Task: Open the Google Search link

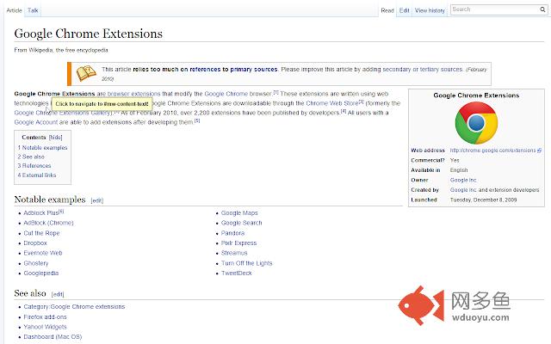Action: tap(241, 223)
